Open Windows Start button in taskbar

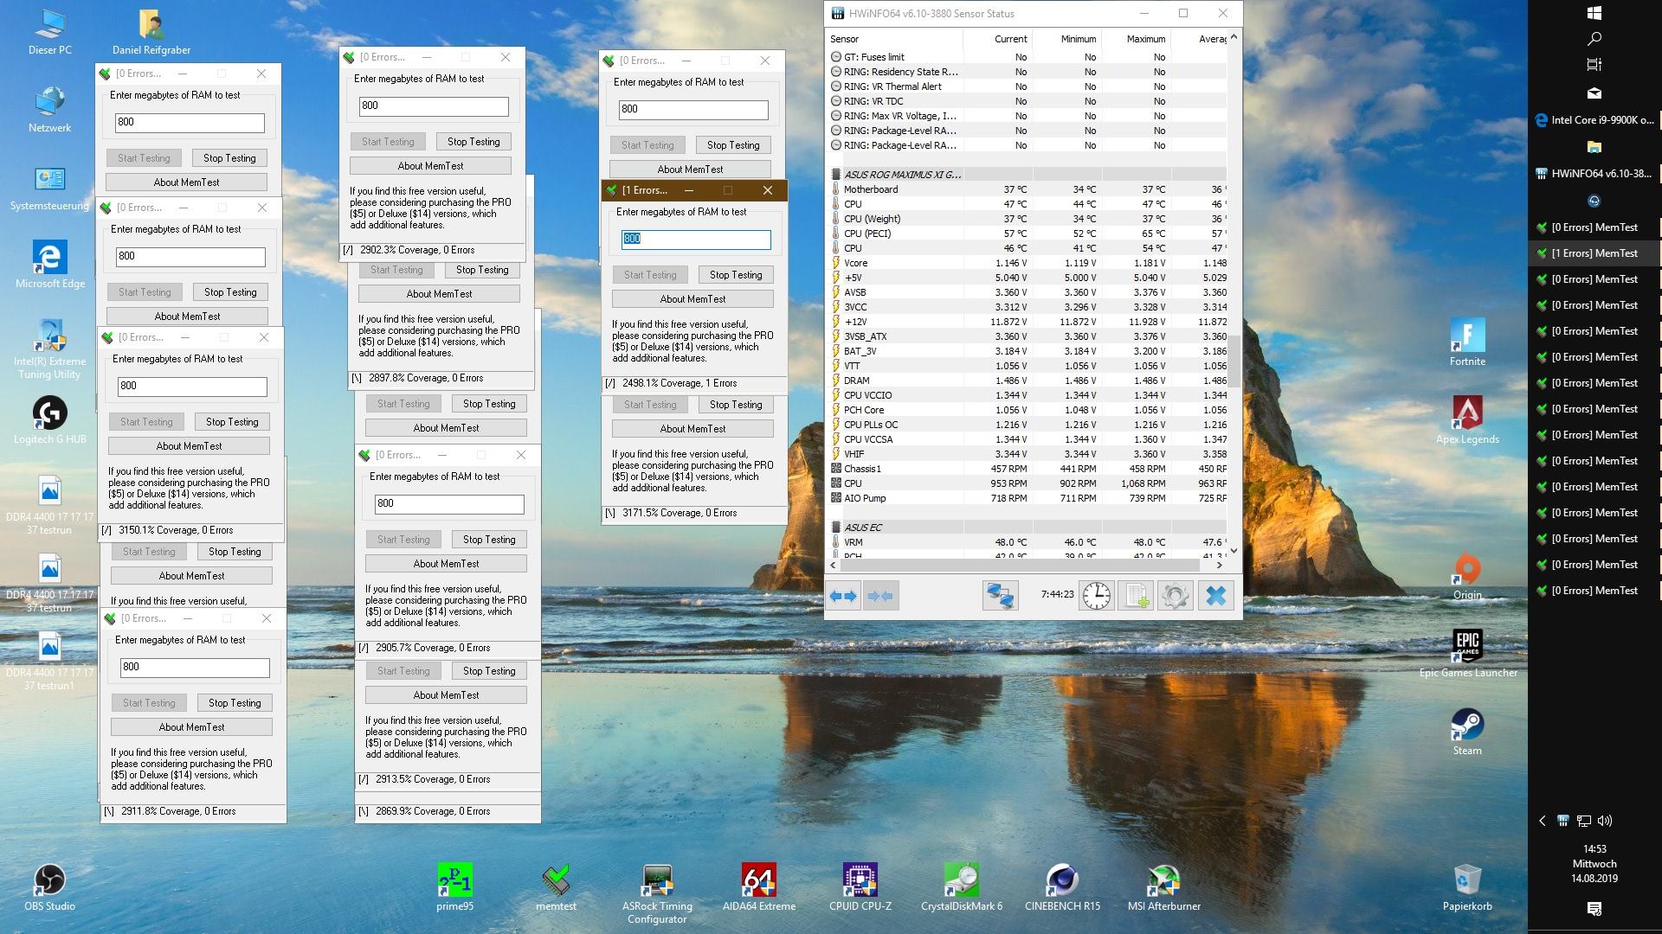pyautogui.click(x=1594, y=13)
